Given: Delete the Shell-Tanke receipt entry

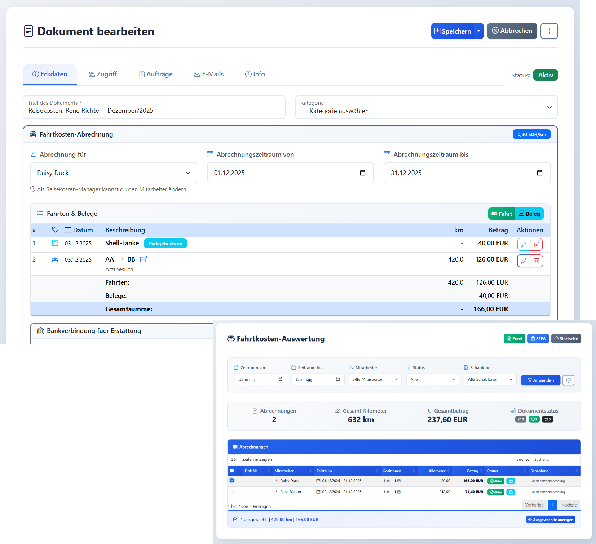Looking at the screenshot, I should [536, 244].
